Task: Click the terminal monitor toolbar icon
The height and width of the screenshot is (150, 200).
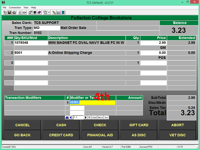Action: (x=35, y=12)
